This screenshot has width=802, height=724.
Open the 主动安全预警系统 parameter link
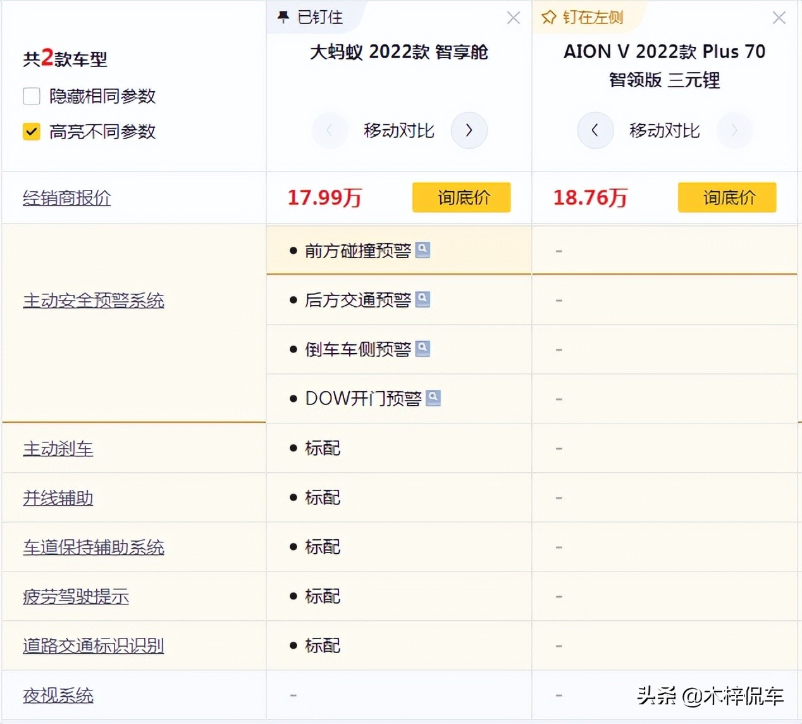click(94, 301)
